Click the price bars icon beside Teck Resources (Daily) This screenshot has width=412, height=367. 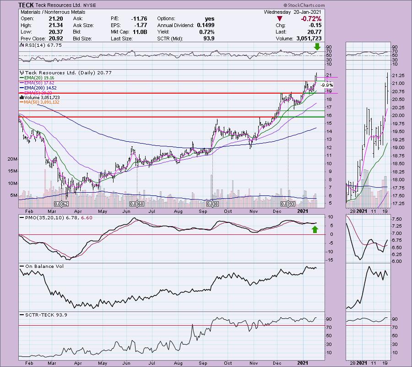[x=22, y=72]
